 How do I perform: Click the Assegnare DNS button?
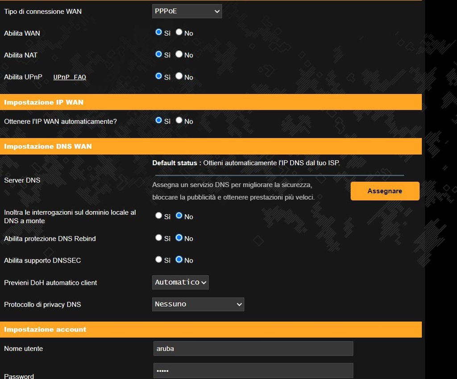point(385,191)
